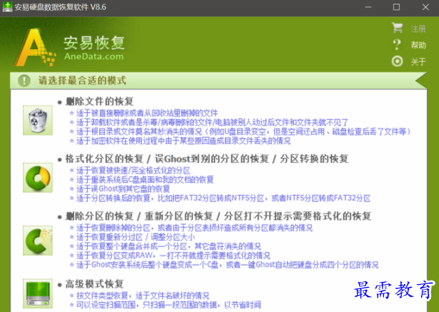Click text 适于被直接删除或者从回收站里删掉的文件
Image resolution: width=439 pixels, height=312 pixels.
click(x=147, y=113)
